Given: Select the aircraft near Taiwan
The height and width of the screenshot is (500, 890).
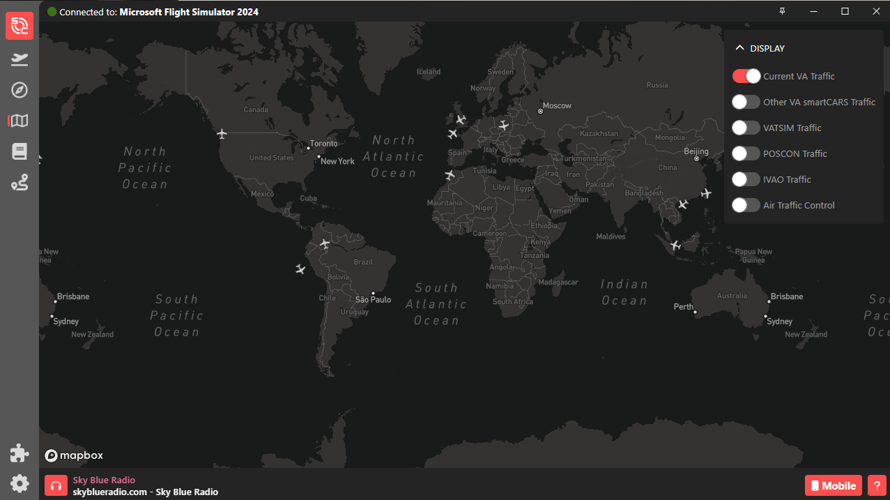Looking at the screenshot, I should [x=707, y=193].
